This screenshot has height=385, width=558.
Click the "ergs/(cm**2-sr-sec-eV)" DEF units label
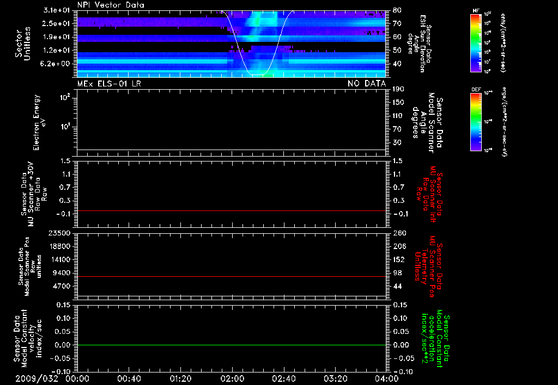(x=504, y=122)
